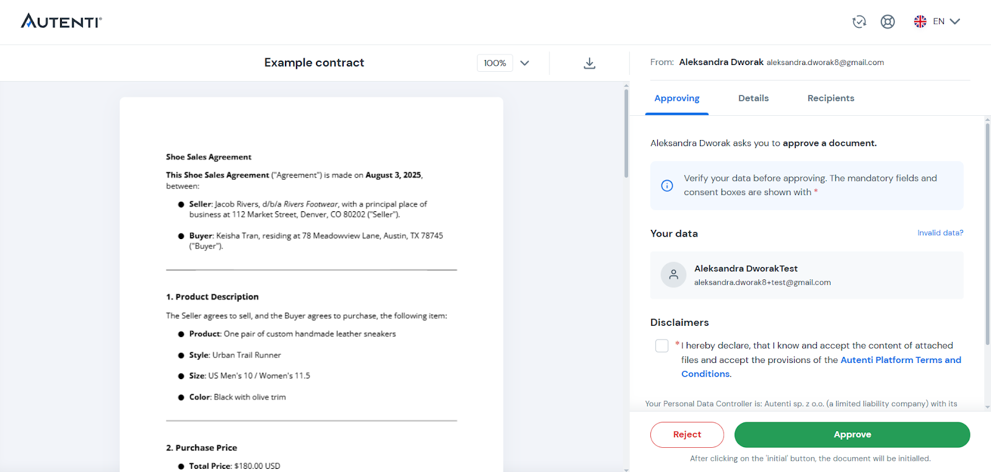Image resolution: width=991 pixels, height=472 pixels.
Task: Open the Invalid data? link
Action: pyautogui.click(x=940, y=233)
